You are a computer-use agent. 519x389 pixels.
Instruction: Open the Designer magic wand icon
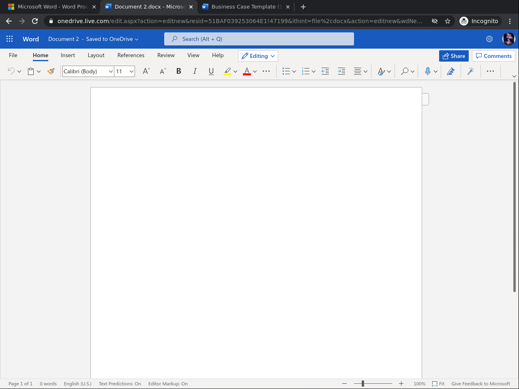point(470,71)
